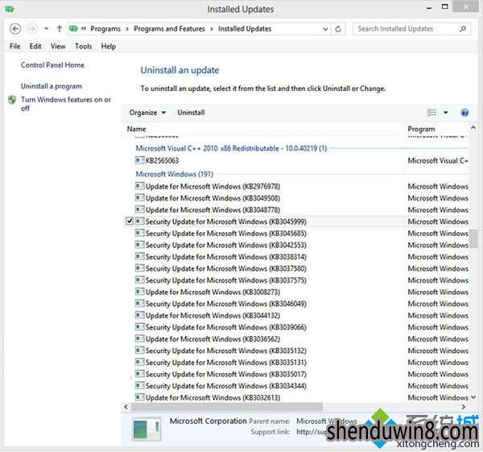This screenshot has height=452, width=483.
Task: Expand the chevron after Programs and Features
Action: click(212, 29)
